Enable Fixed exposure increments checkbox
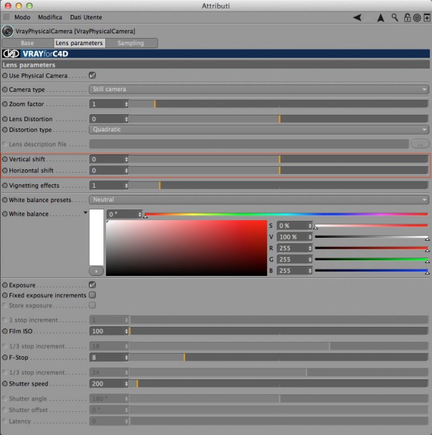 click(92, 295)
